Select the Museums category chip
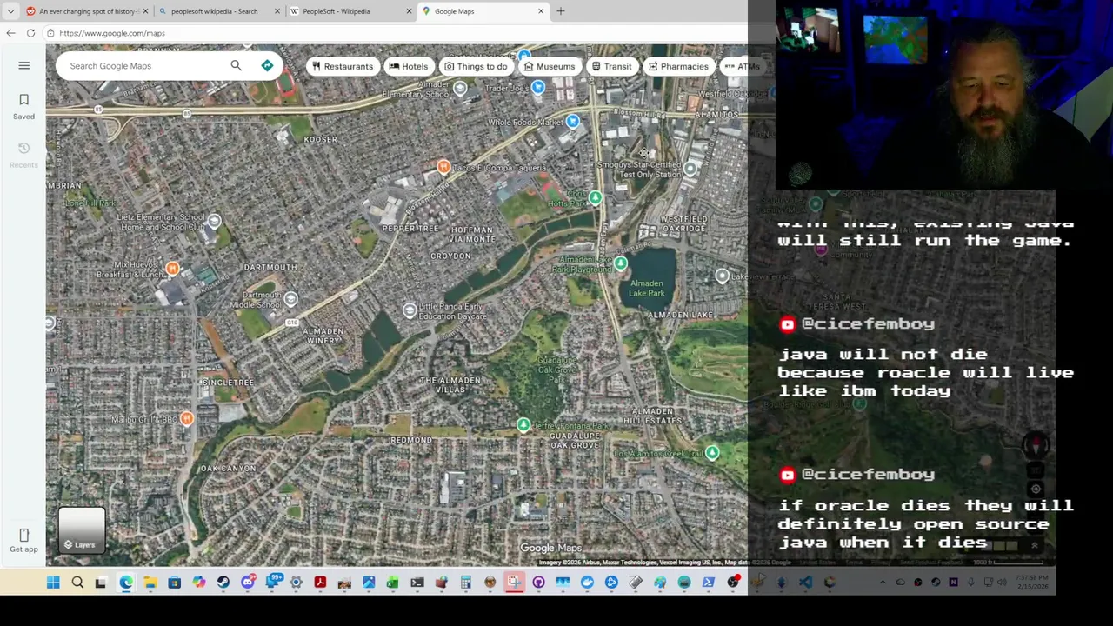Screen dimensions: 1113x626 coord(549,66)
